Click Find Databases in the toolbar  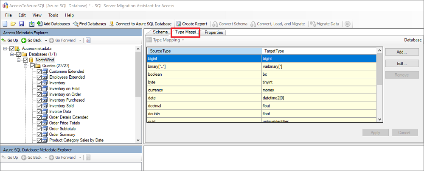pyautogui.click(x=90, y=24)
